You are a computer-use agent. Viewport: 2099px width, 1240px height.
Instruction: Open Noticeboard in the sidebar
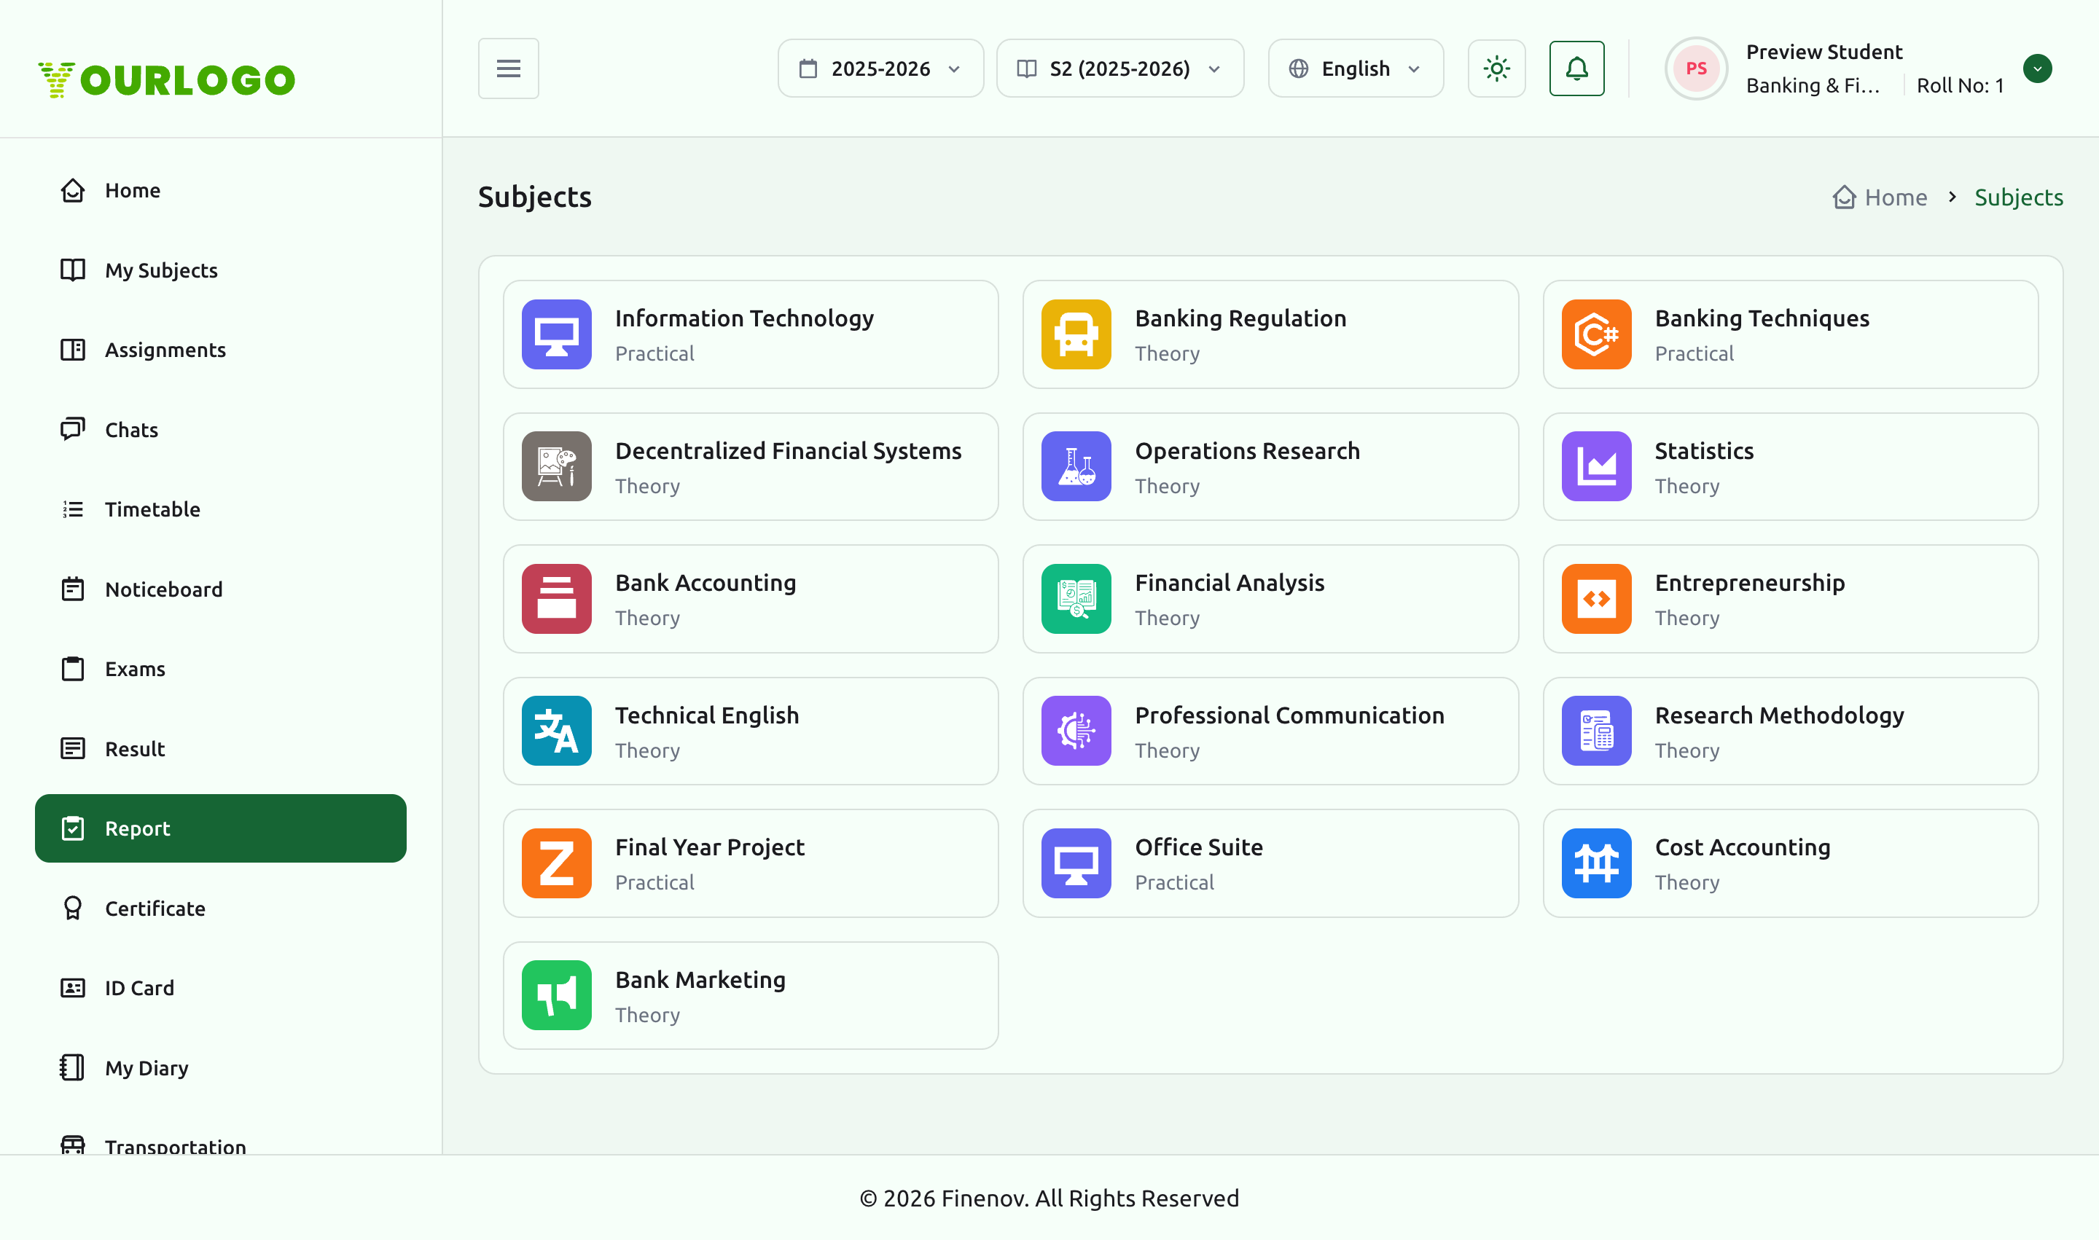pos(221,589)
